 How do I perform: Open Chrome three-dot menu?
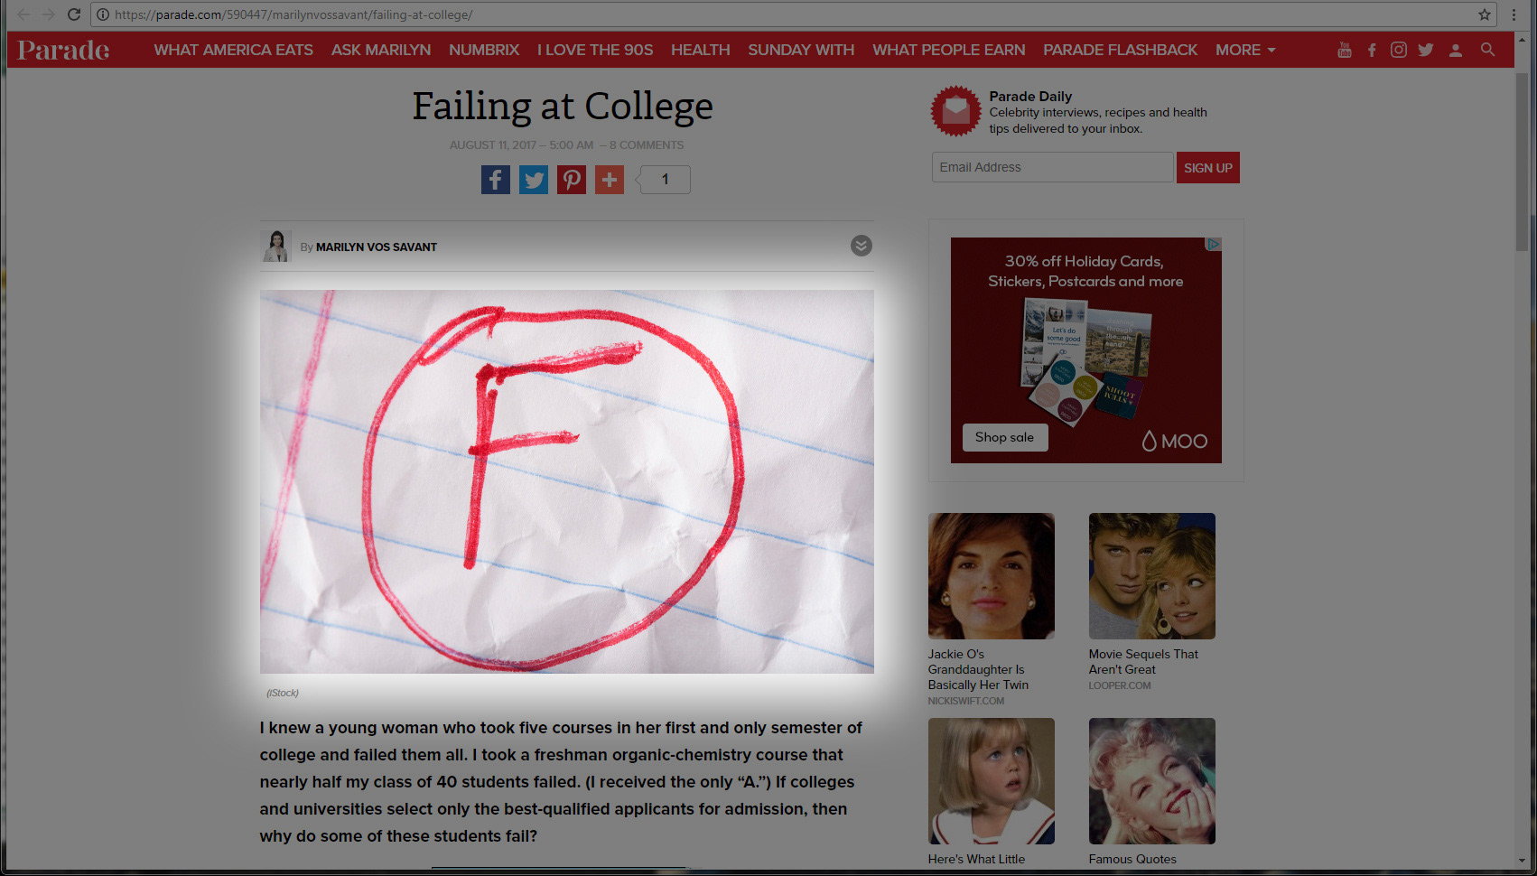1514,14
